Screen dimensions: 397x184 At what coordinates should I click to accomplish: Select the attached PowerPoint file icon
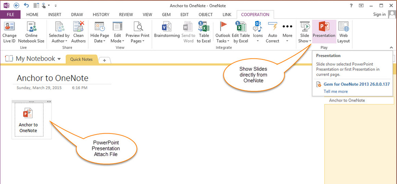29,113
